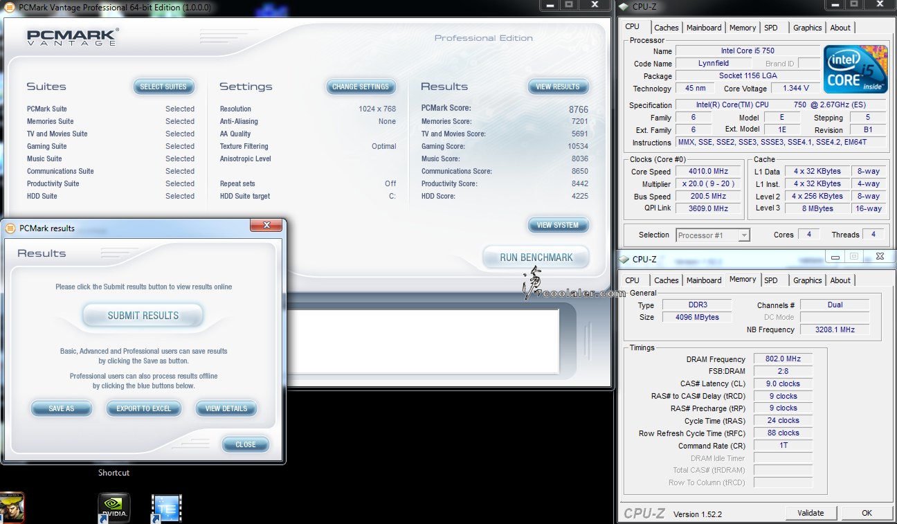Open Graphics tab in upper CPU-Z window
The image size is (897, 524).
pyautogui.click(x=808, y=28)
